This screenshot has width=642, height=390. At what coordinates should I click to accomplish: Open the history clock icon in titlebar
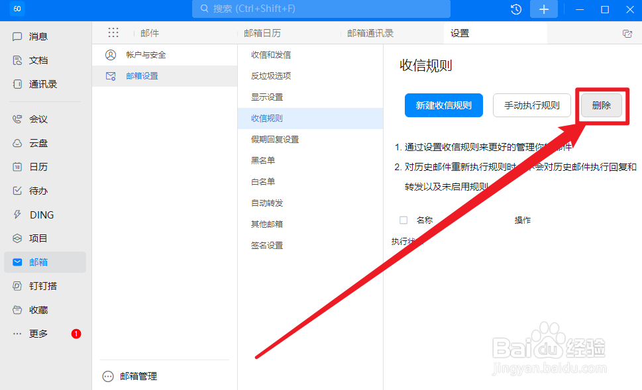point(515,9)
